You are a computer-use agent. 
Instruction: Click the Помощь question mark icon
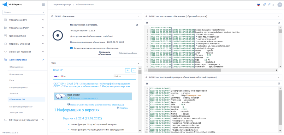tap(118, 108)
